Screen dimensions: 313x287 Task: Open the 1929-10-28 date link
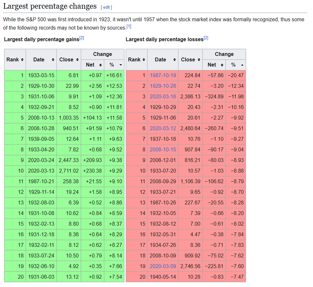click(163, 86)
